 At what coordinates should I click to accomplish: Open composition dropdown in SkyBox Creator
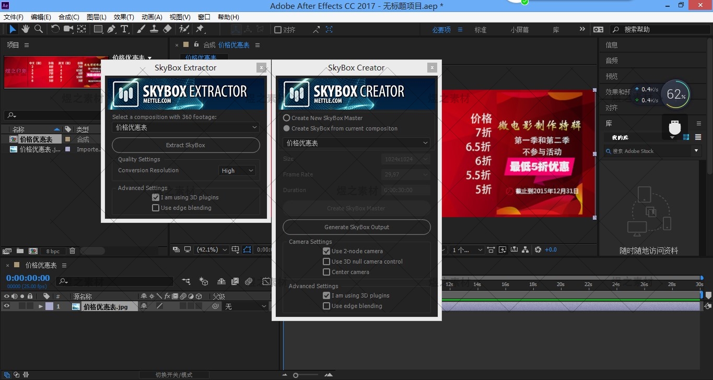click(356, 143)
